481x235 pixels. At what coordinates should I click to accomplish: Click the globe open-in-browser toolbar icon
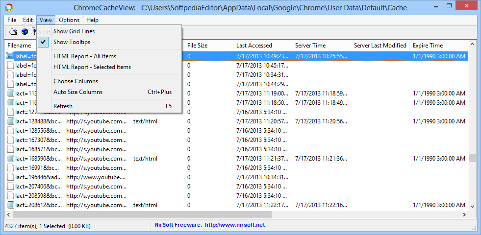coord(25,31)
